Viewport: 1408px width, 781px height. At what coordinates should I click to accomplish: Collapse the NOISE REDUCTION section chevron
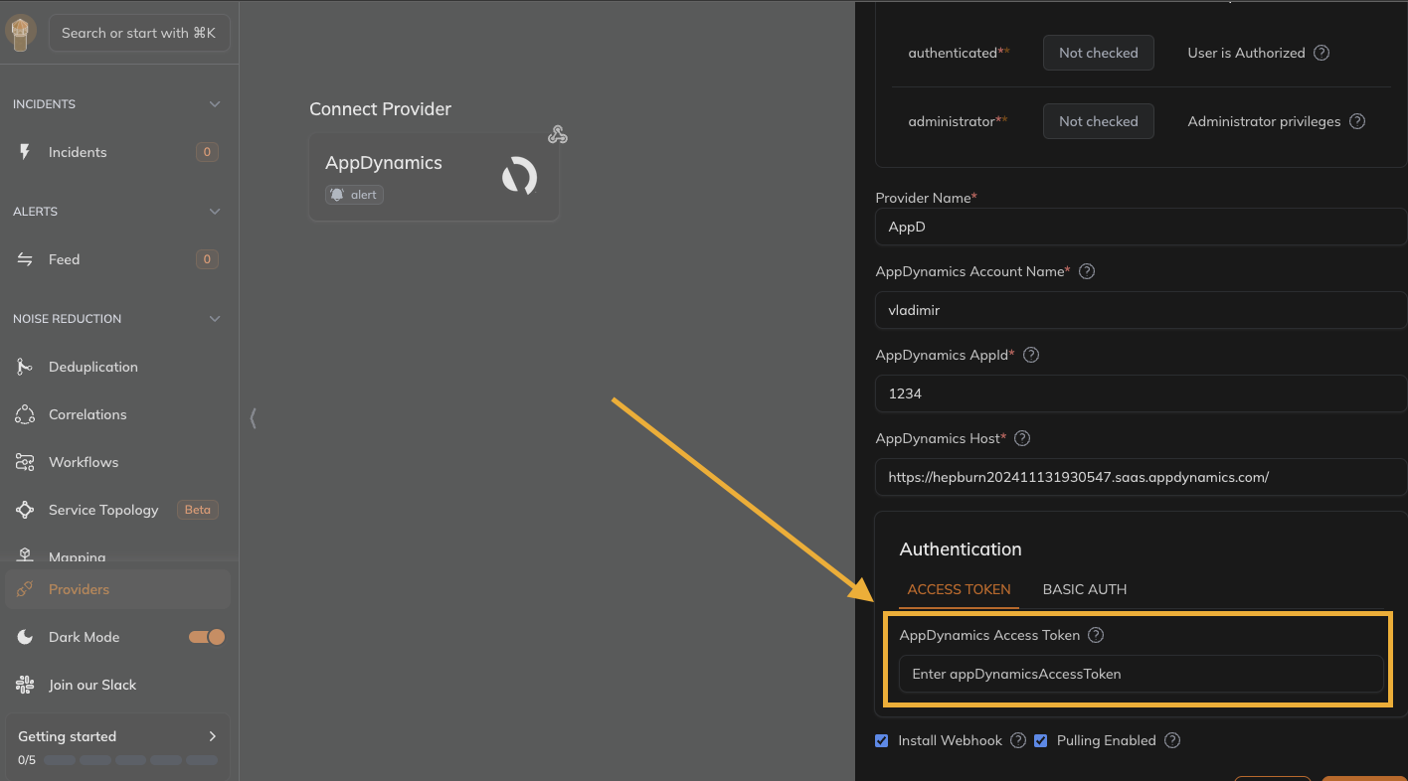click(x=215, y=319)
